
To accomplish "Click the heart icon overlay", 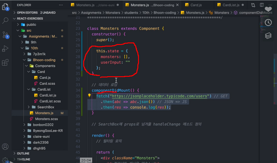I will [x=268, y=9].
